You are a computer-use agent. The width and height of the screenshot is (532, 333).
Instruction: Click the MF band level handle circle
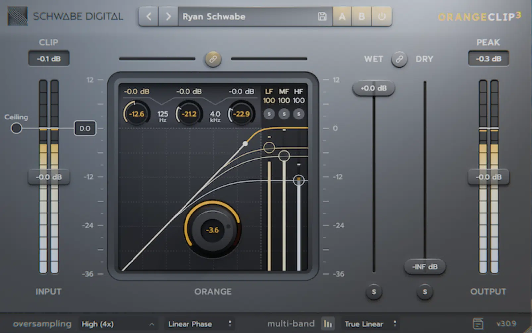tap(284, 156)
